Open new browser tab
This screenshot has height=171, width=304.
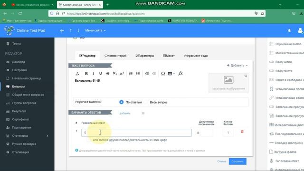(108, 5)
